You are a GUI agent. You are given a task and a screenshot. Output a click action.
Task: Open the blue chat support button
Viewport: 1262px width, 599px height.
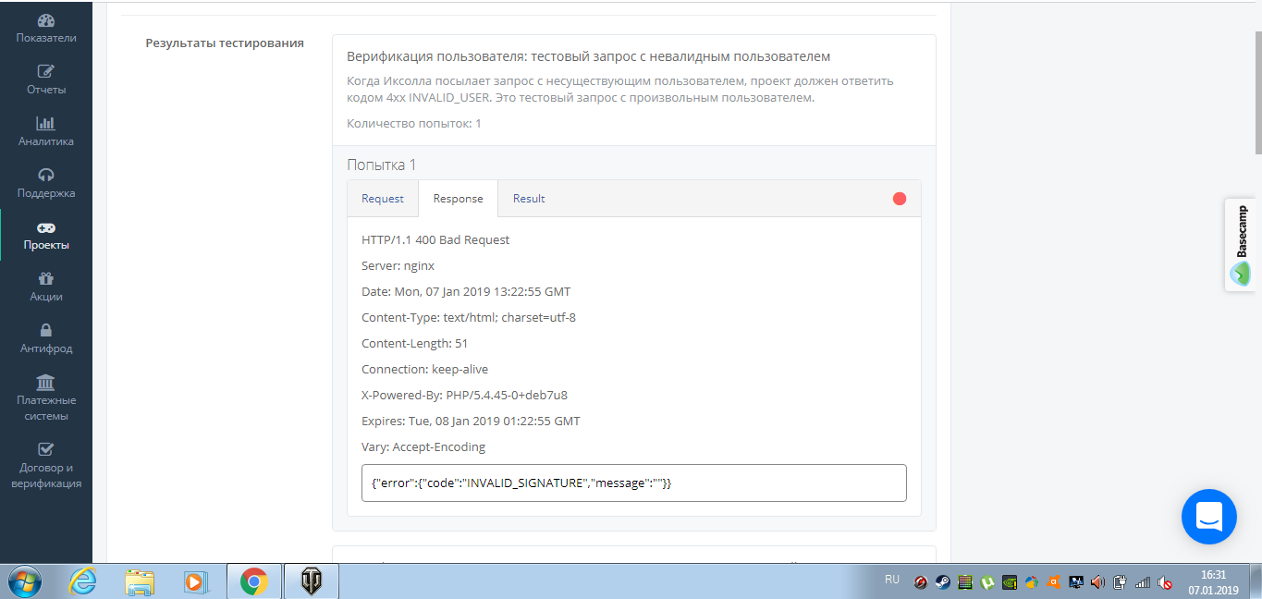(x=1208, y=517)
